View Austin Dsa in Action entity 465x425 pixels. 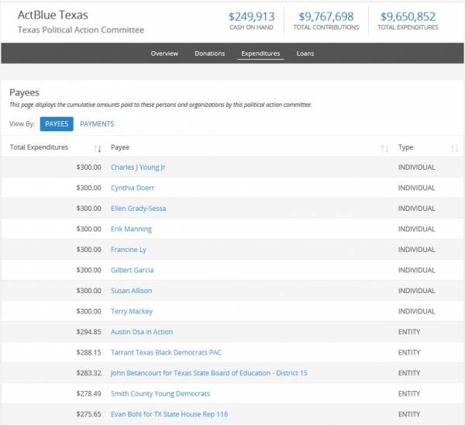coord(142,332)
